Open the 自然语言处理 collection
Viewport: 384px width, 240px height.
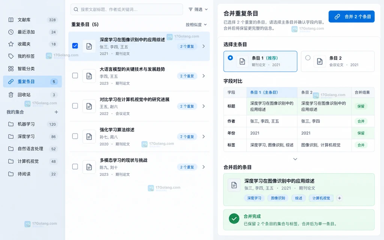(33, 148)
